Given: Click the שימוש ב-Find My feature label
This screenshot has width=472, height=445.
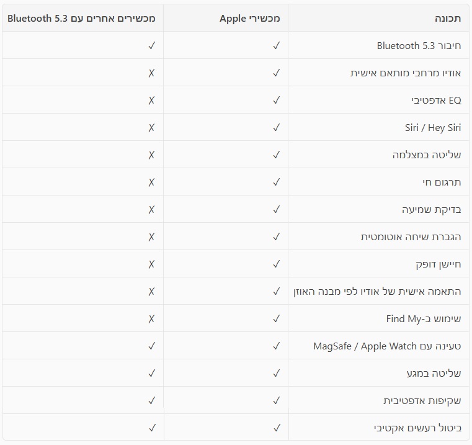Looking at the screenshot, I should pyautogui.click(x=424, y=319).
